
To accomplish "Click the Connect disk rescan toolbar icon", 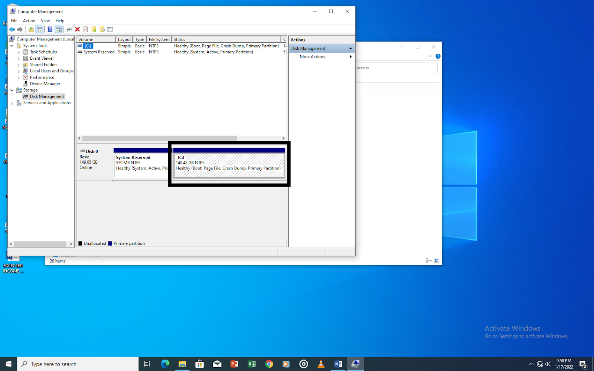I will point(69,29).
